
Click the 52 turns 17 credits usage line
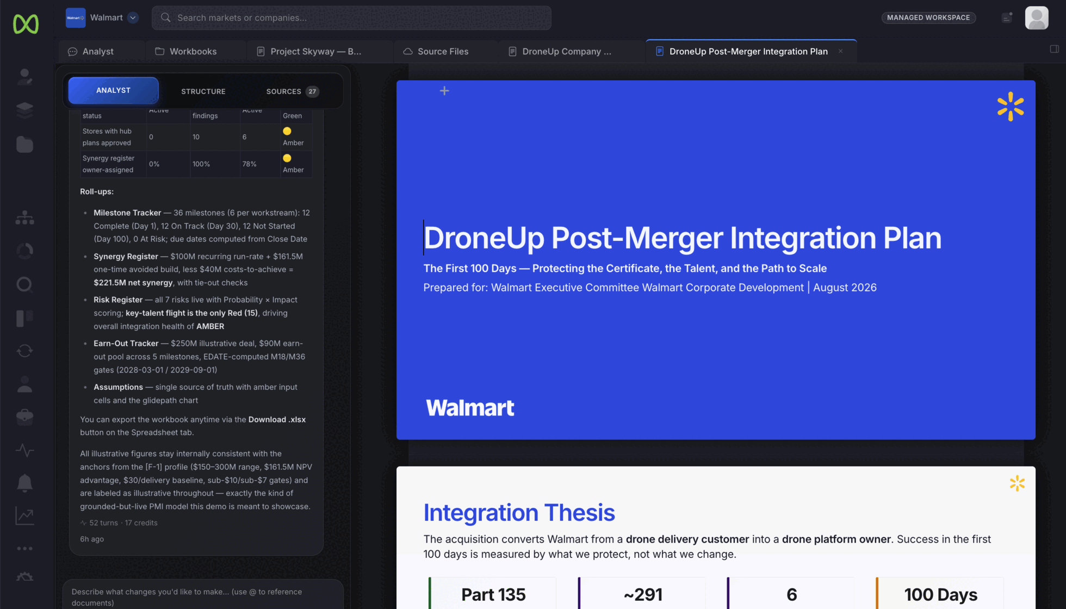coord(119,523)
